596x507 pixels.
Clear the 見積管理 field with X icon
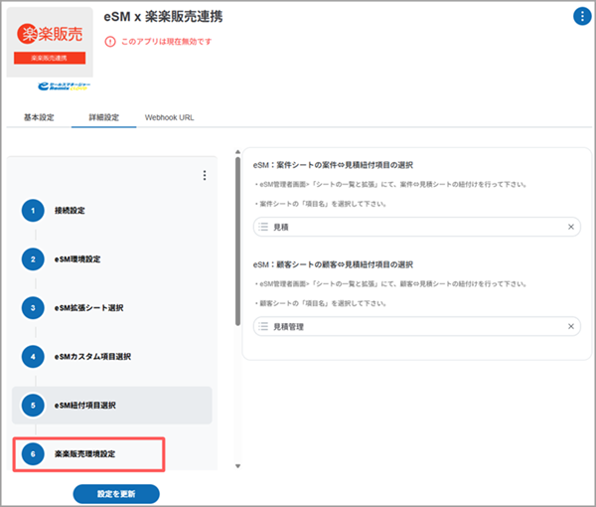pyautogui.click(x=571, y=326)
